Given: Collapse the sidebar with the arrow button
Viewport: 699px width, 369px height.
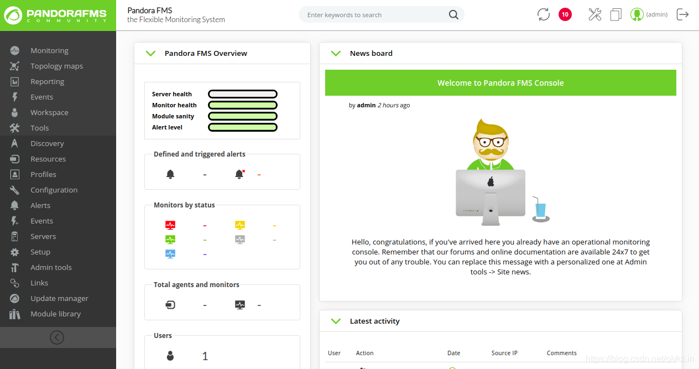Looking at the screenshot, I should pos(57,337).
